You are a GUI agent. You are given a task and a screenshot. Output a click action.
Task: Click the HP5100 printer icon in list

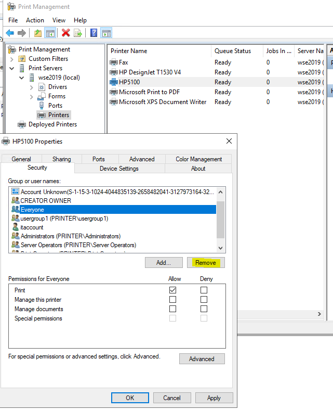click(x=114, y=82)
